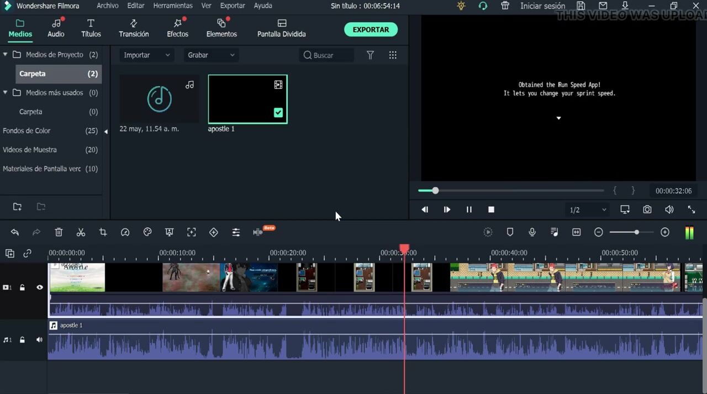Image resolution: width=707 pixels, height=394 pixels.
Task: Delete selected clip with trash icon
Action: (x=59, y=232)
